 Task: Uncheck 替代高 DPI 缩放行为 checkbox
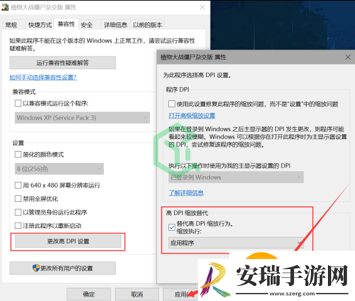click(x=172, y=228)
